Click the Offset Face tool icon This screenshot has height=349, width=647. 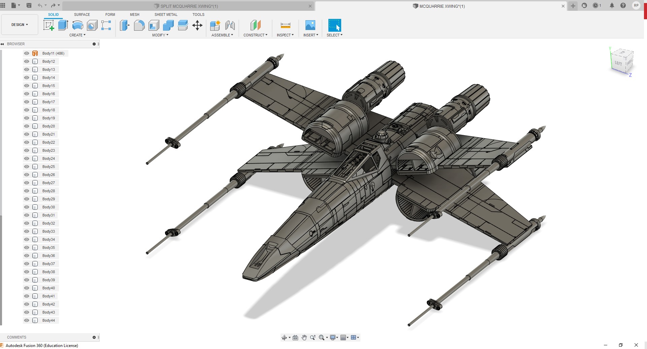(x=183, y=25)
